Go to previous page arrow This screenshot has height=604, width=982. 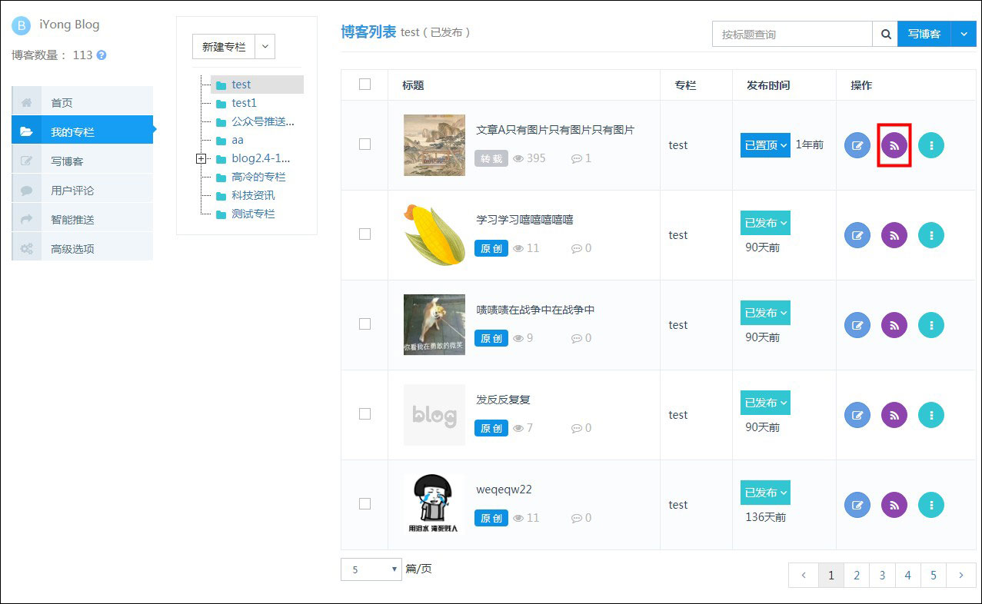tap(804, 575)
